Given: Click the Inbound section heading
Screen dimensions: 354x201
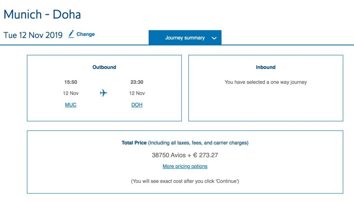Looking at the screenshot, I should point(266,67).
